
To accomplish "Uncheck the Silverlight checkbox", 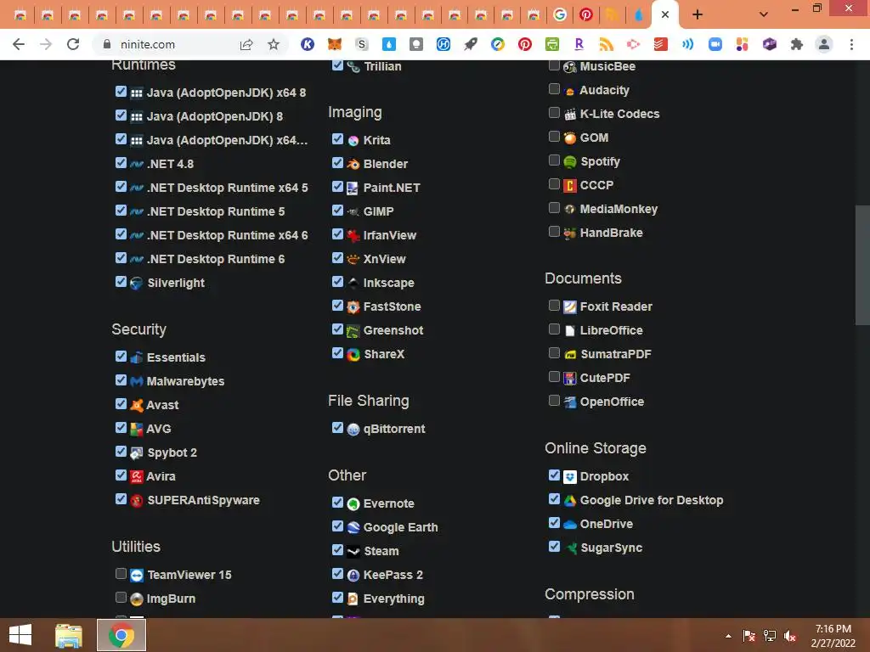I will 121,282.
